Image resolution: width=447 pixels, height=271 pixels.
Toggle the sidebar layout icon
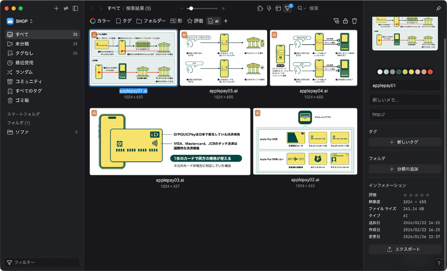pos(75,8)
